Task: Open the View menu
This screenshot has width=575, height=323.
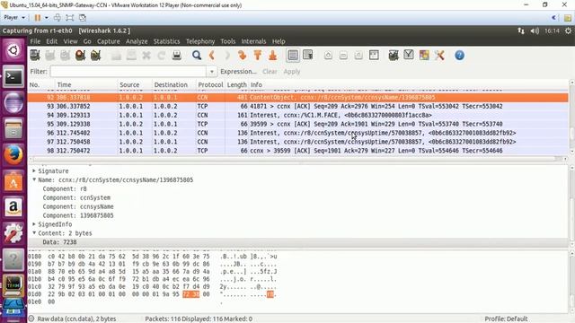Action: pyautogui.click(x=70, y=41)
